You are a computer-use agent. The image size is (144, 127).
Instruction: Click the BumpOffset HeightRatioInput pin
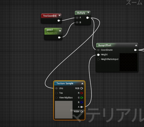click(98, 59)
